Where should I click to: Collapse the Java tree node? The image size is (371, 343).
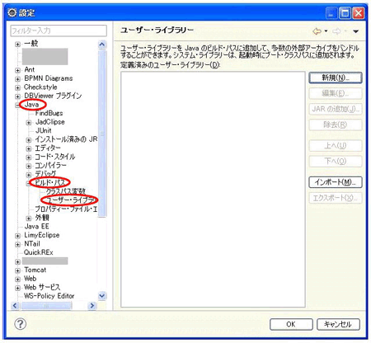click(17, 106)
